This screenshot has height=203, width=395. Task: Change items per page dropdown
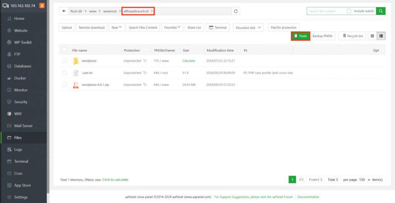(x=364, y=180)
